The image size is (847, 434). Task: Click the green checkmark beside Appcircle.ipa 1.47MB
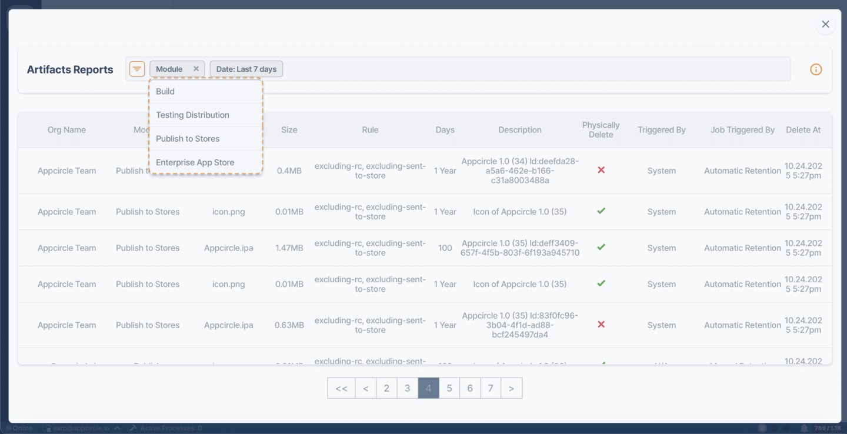[601, 247]
